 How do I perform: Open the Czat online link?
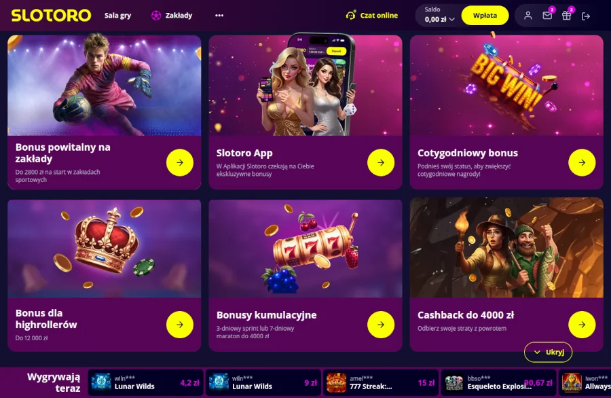click(379, 16)
